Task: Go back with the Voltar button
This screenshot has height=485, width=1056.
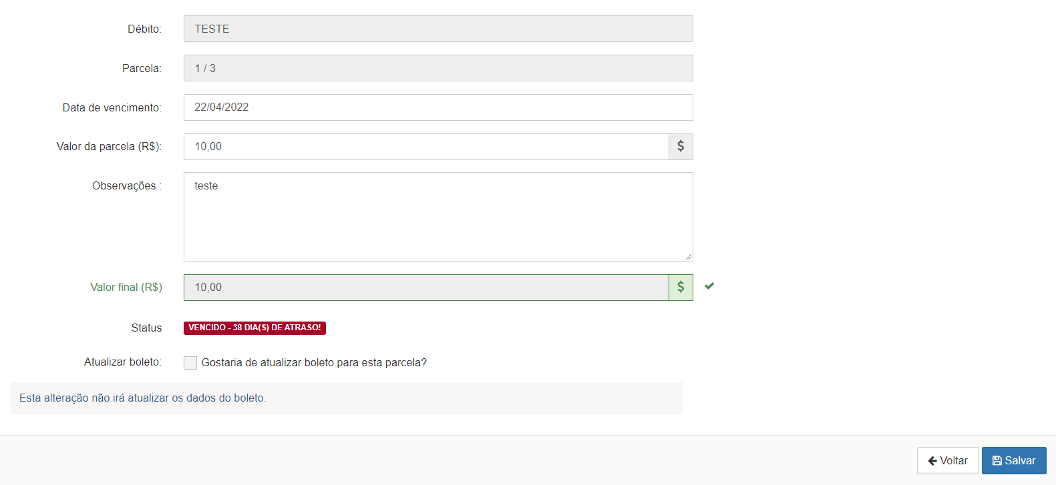Action: click(947, 460)
